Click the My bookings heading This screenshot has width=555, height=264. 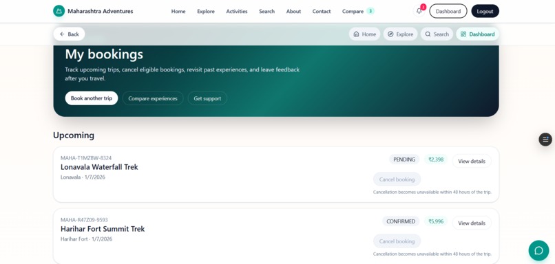click(104, 54)
